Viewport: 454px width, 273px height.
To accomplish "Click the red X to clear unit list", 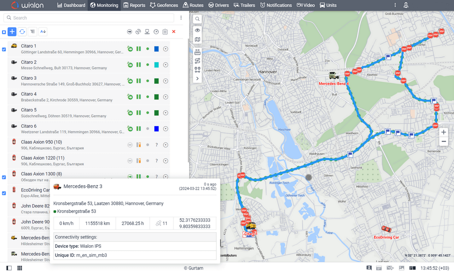I will pos(173,32).
